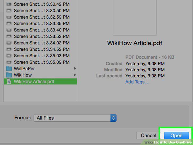Select Screen Shot…t 3.35.03 PM file

pyautogui.click(x=40, y=56)
